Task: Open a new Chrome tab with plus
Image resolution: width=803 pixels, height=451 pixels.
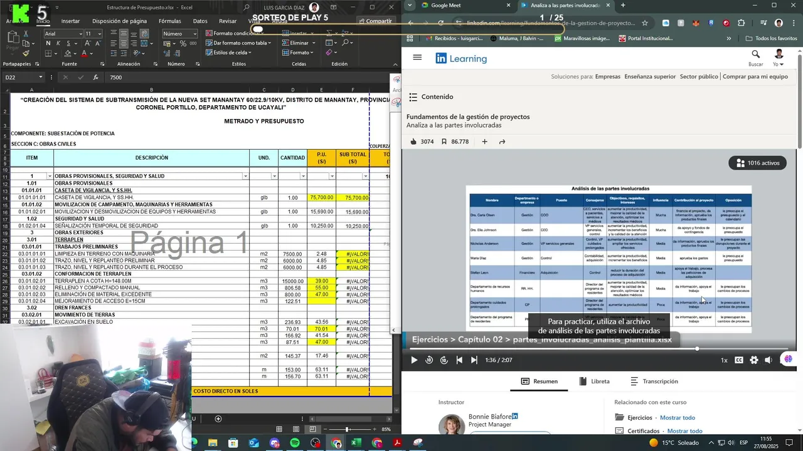Action: click(x=623, y=5)
